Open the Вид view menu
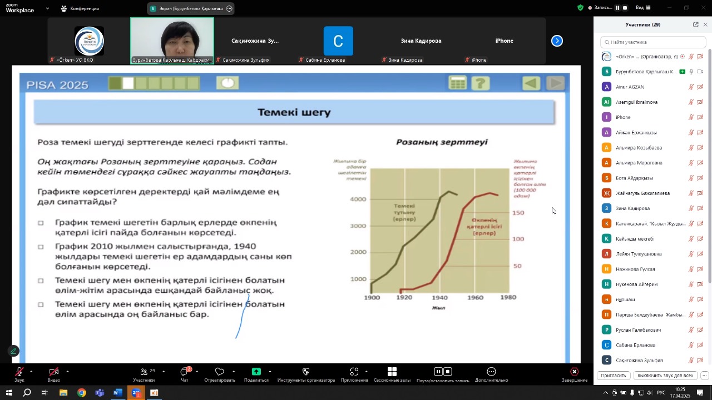This screenshot has width=712, height=400. coord(640,8)
